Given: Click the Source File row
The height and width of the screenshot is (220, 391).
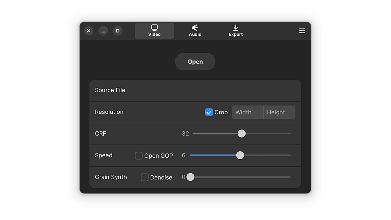Looking at the screenshot, I should point(195,90).
